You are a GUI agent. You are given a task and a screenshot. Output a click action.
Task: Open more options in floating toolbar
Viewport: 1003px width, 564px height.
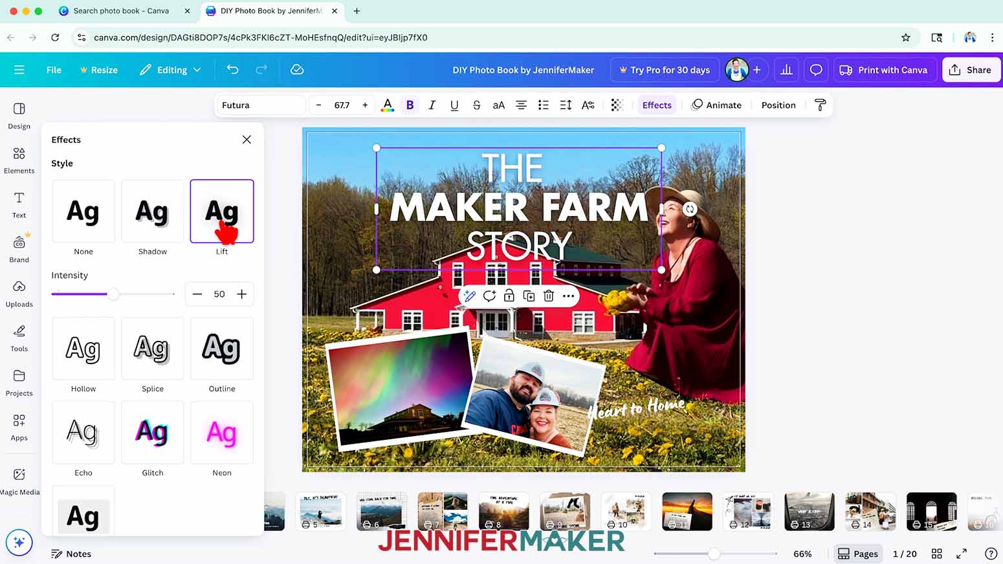tap(569, 296)
